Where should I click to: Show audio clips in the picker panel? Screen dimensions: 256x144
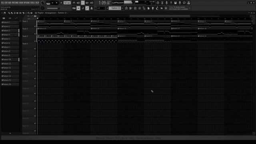pos(10,18)
